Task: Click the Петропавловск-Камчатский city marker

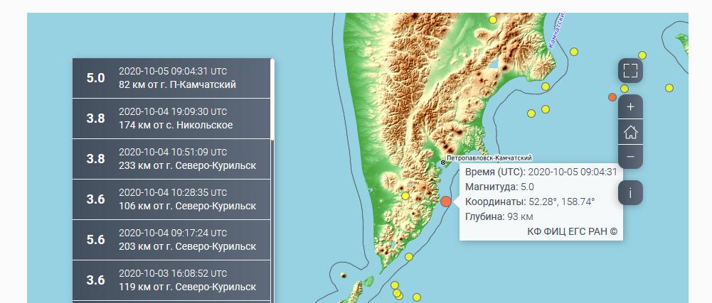Action: [443, 162]
